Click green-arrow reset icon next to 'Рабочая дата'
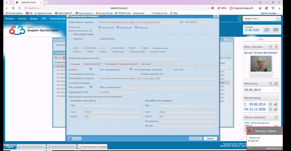This screenshot has height=151, width=291. 276,83
